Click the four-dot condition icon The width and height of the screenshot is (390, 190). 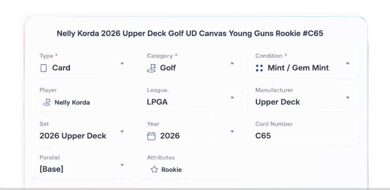259,68
